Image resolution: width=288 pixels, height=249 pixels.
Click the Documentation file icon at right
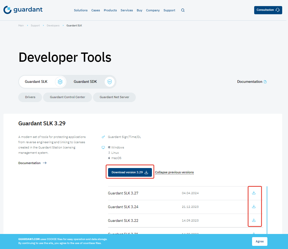tap(265, 82)
